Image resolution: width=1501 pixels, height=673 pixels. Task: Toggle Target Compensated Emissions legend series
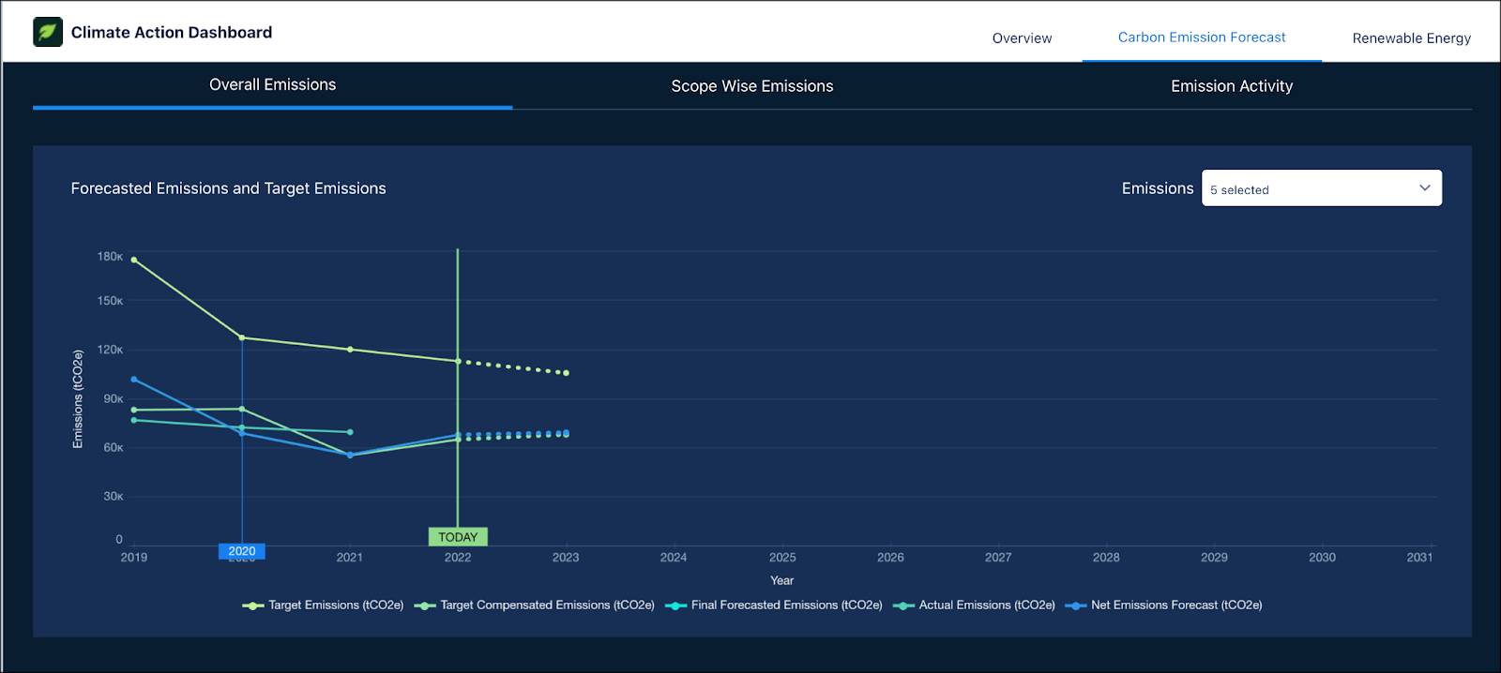535,606
